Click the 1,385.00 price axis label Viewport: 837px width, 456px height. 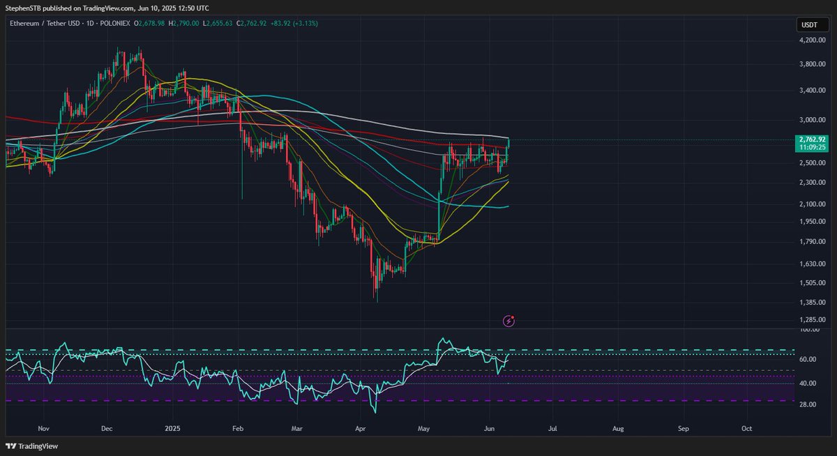pos(813,303)
